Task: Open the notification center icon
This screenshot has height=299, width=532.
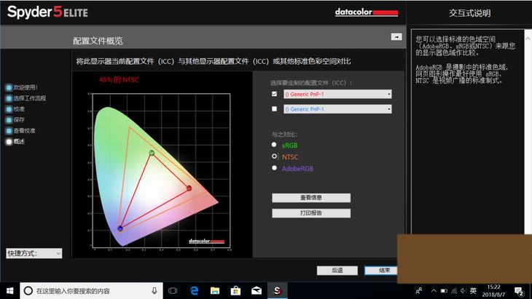Action: point(519,291)
